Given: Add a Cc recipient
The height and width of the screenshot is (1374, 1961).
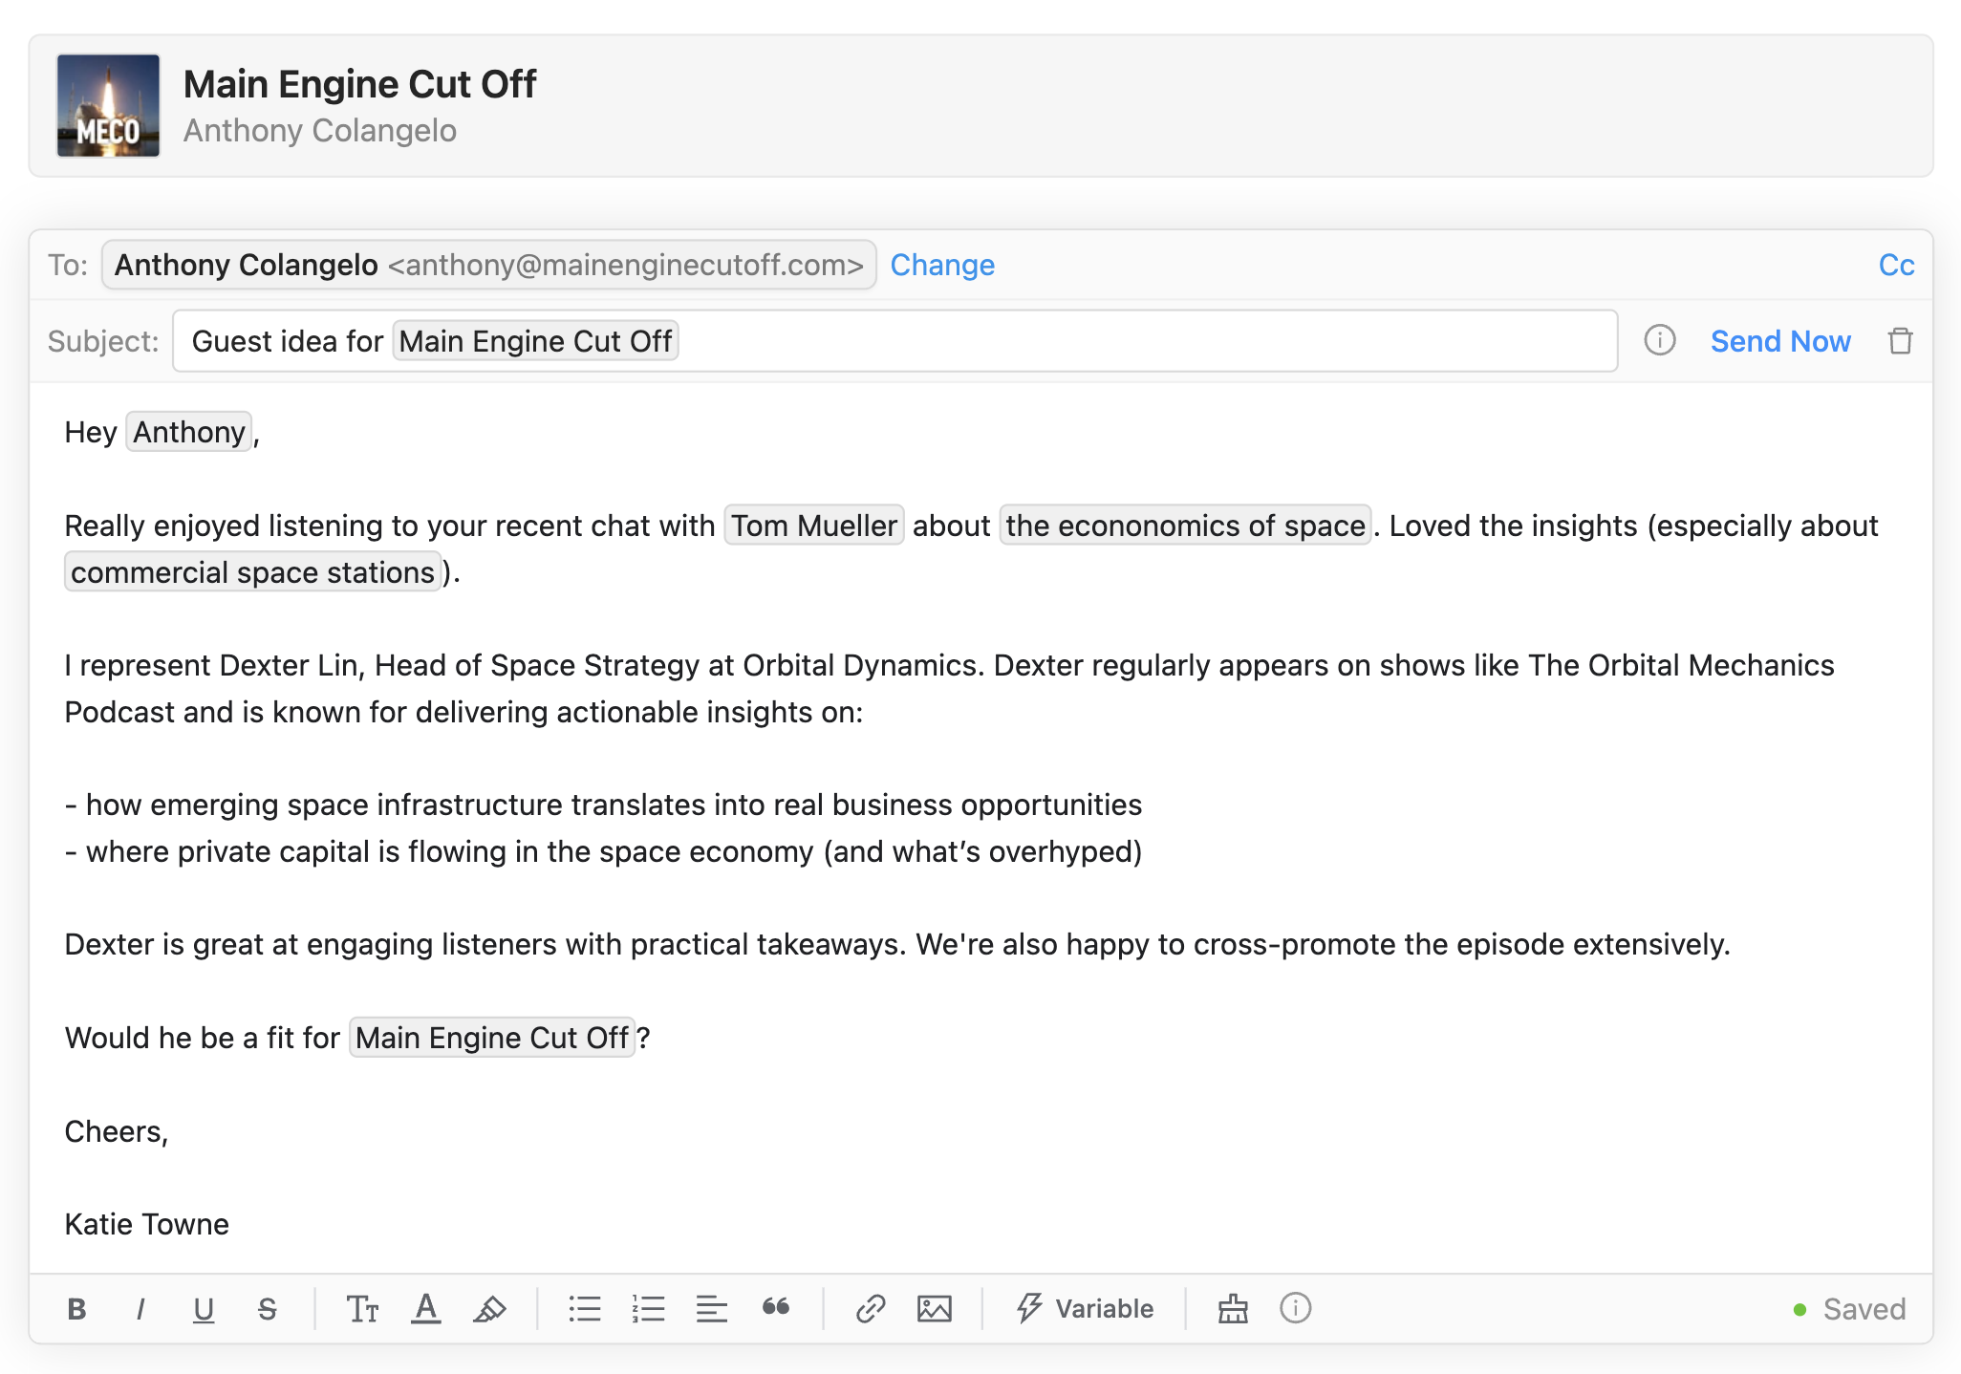Looking at the screenshot, I should (1896, 265).
